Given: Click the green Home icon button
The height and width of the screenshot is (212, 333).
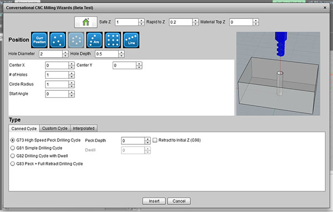Looking at the screenshot, I should tap(86, 22).
